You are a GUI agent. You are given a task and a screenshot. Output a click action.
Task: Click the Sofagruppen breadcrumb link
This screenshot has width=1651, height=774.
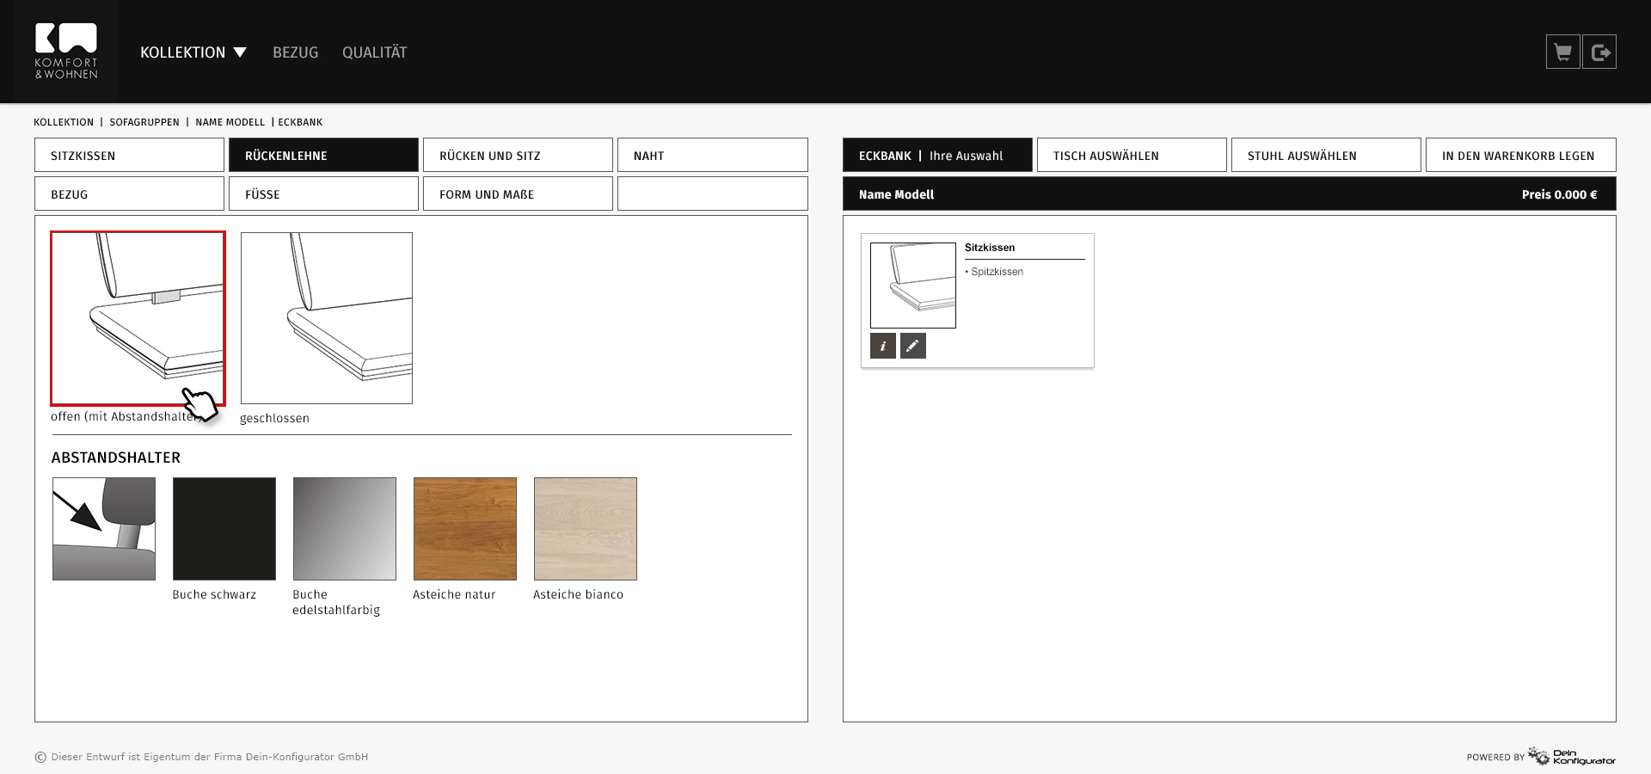click(144, 122)
